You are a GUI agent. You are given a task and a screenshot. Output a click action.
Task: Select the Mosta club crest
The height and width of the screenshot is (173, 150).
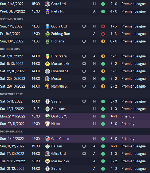(47, 79)
